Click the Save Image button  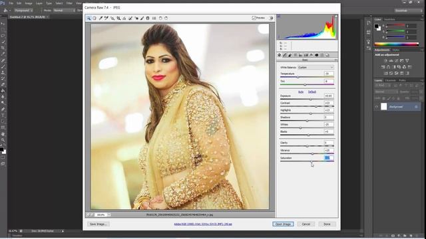coord(99,224)
